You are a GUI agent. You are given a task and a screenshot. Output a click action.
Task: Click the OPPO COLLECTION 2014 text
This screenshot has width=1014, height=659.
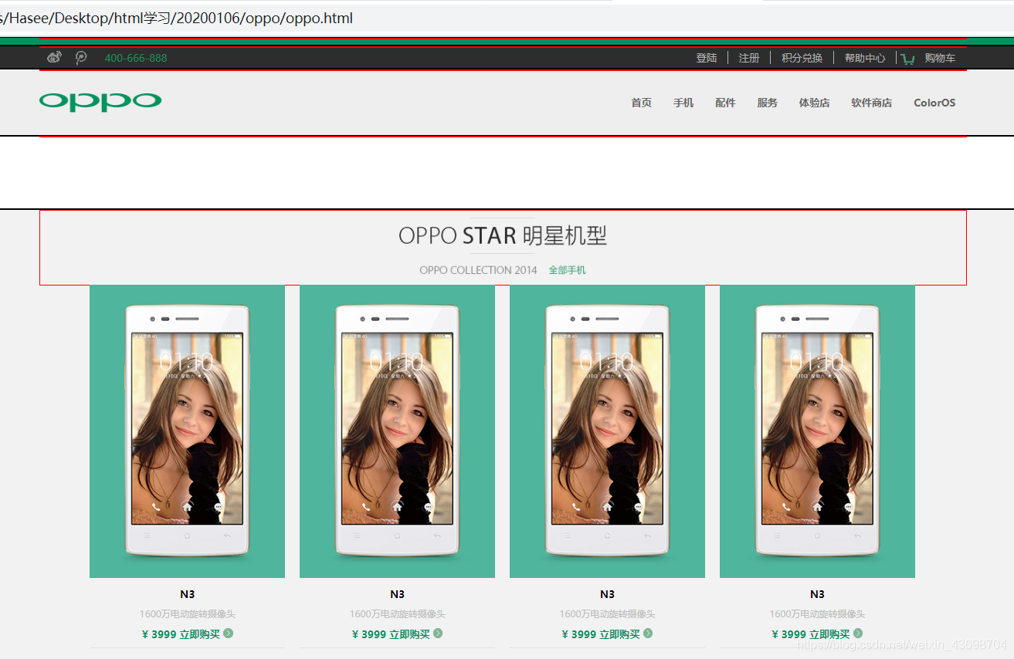pos(478,270)
